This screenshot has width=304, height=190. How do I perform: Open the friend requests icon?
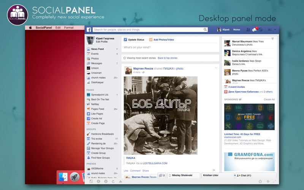point(248,30)
